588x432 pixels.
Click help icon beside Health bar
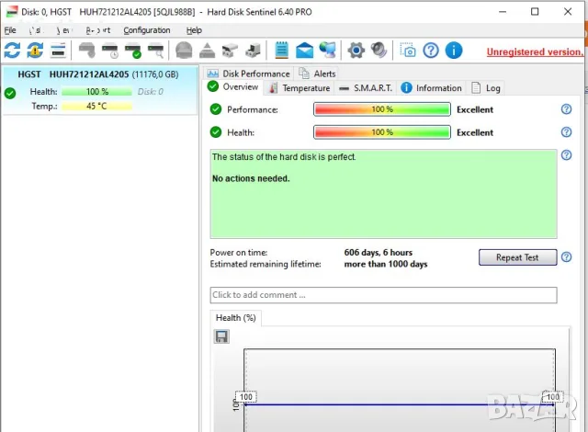(566, 132)
